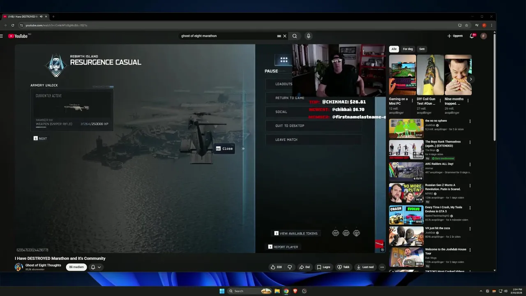Open 'Gaming on a Mini PC' short thumbnail
The height and width of the screenshot is (296, 526).
(403, 75)
